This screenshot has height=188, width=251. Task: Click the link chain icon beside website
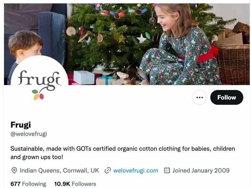coord(108,170)
